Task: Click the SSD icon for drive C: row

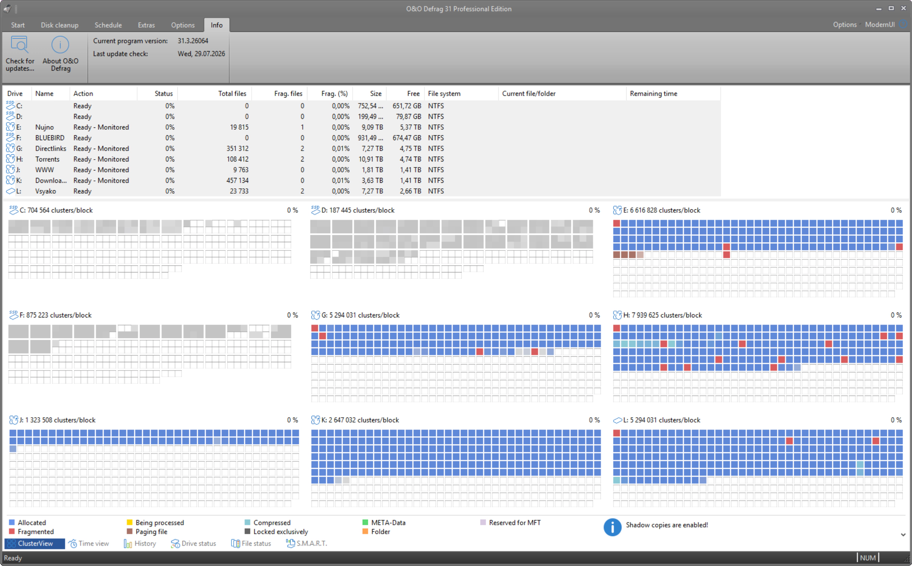Action: pyautogui.click(x=10, y=105)
